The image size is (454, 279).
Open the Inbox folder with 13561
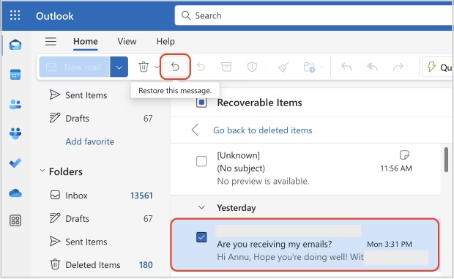(x=101, y=196)
